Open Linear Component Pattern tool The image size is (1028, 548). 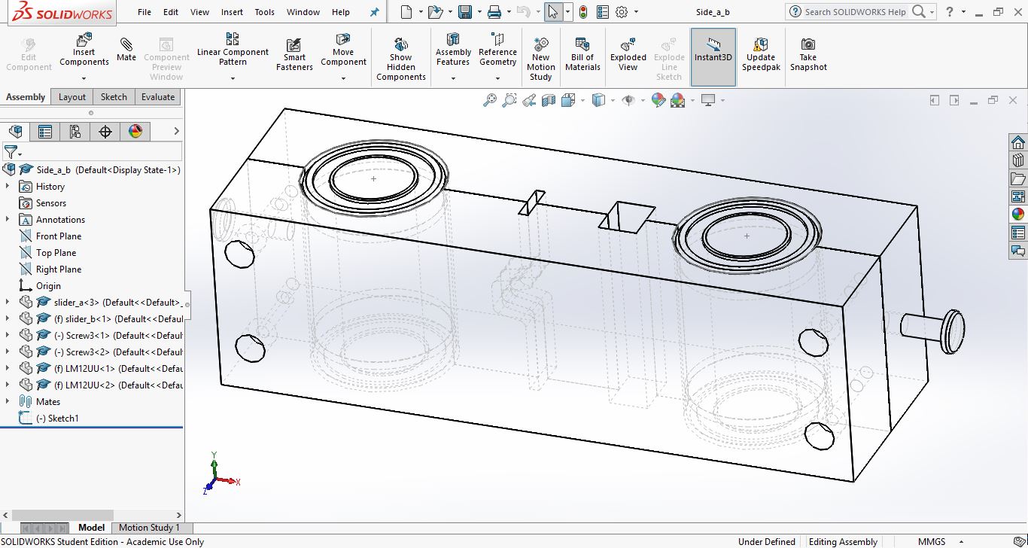pyautogui.click(x=233, y=50)
